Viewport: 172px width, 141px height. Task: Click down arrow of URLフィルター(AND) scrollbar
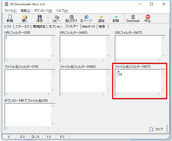pos(108,56)
